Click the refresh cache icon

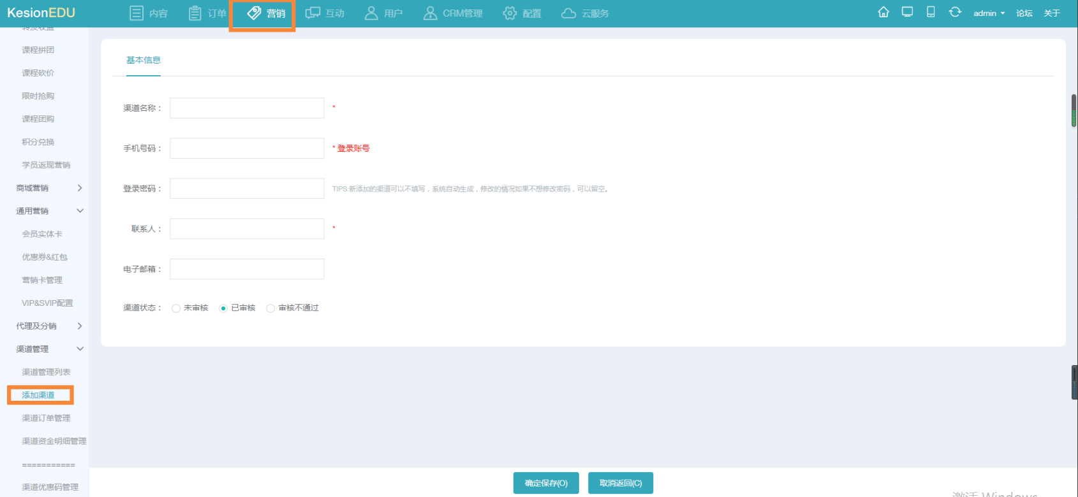click(955, 12)
